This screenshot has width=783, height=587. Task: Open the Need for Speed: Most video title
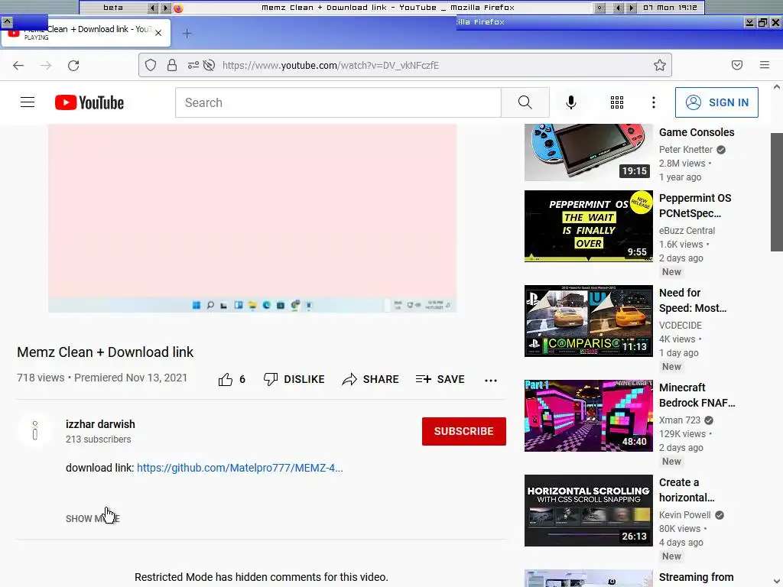(693, 300)
